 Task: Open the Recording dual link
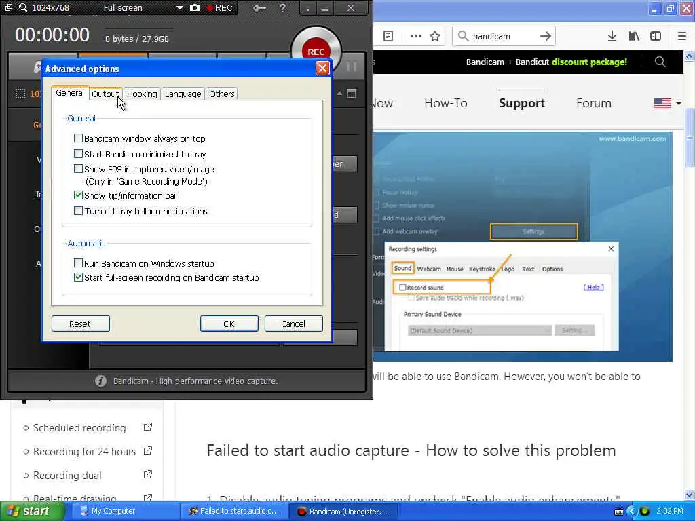(67, 476)
